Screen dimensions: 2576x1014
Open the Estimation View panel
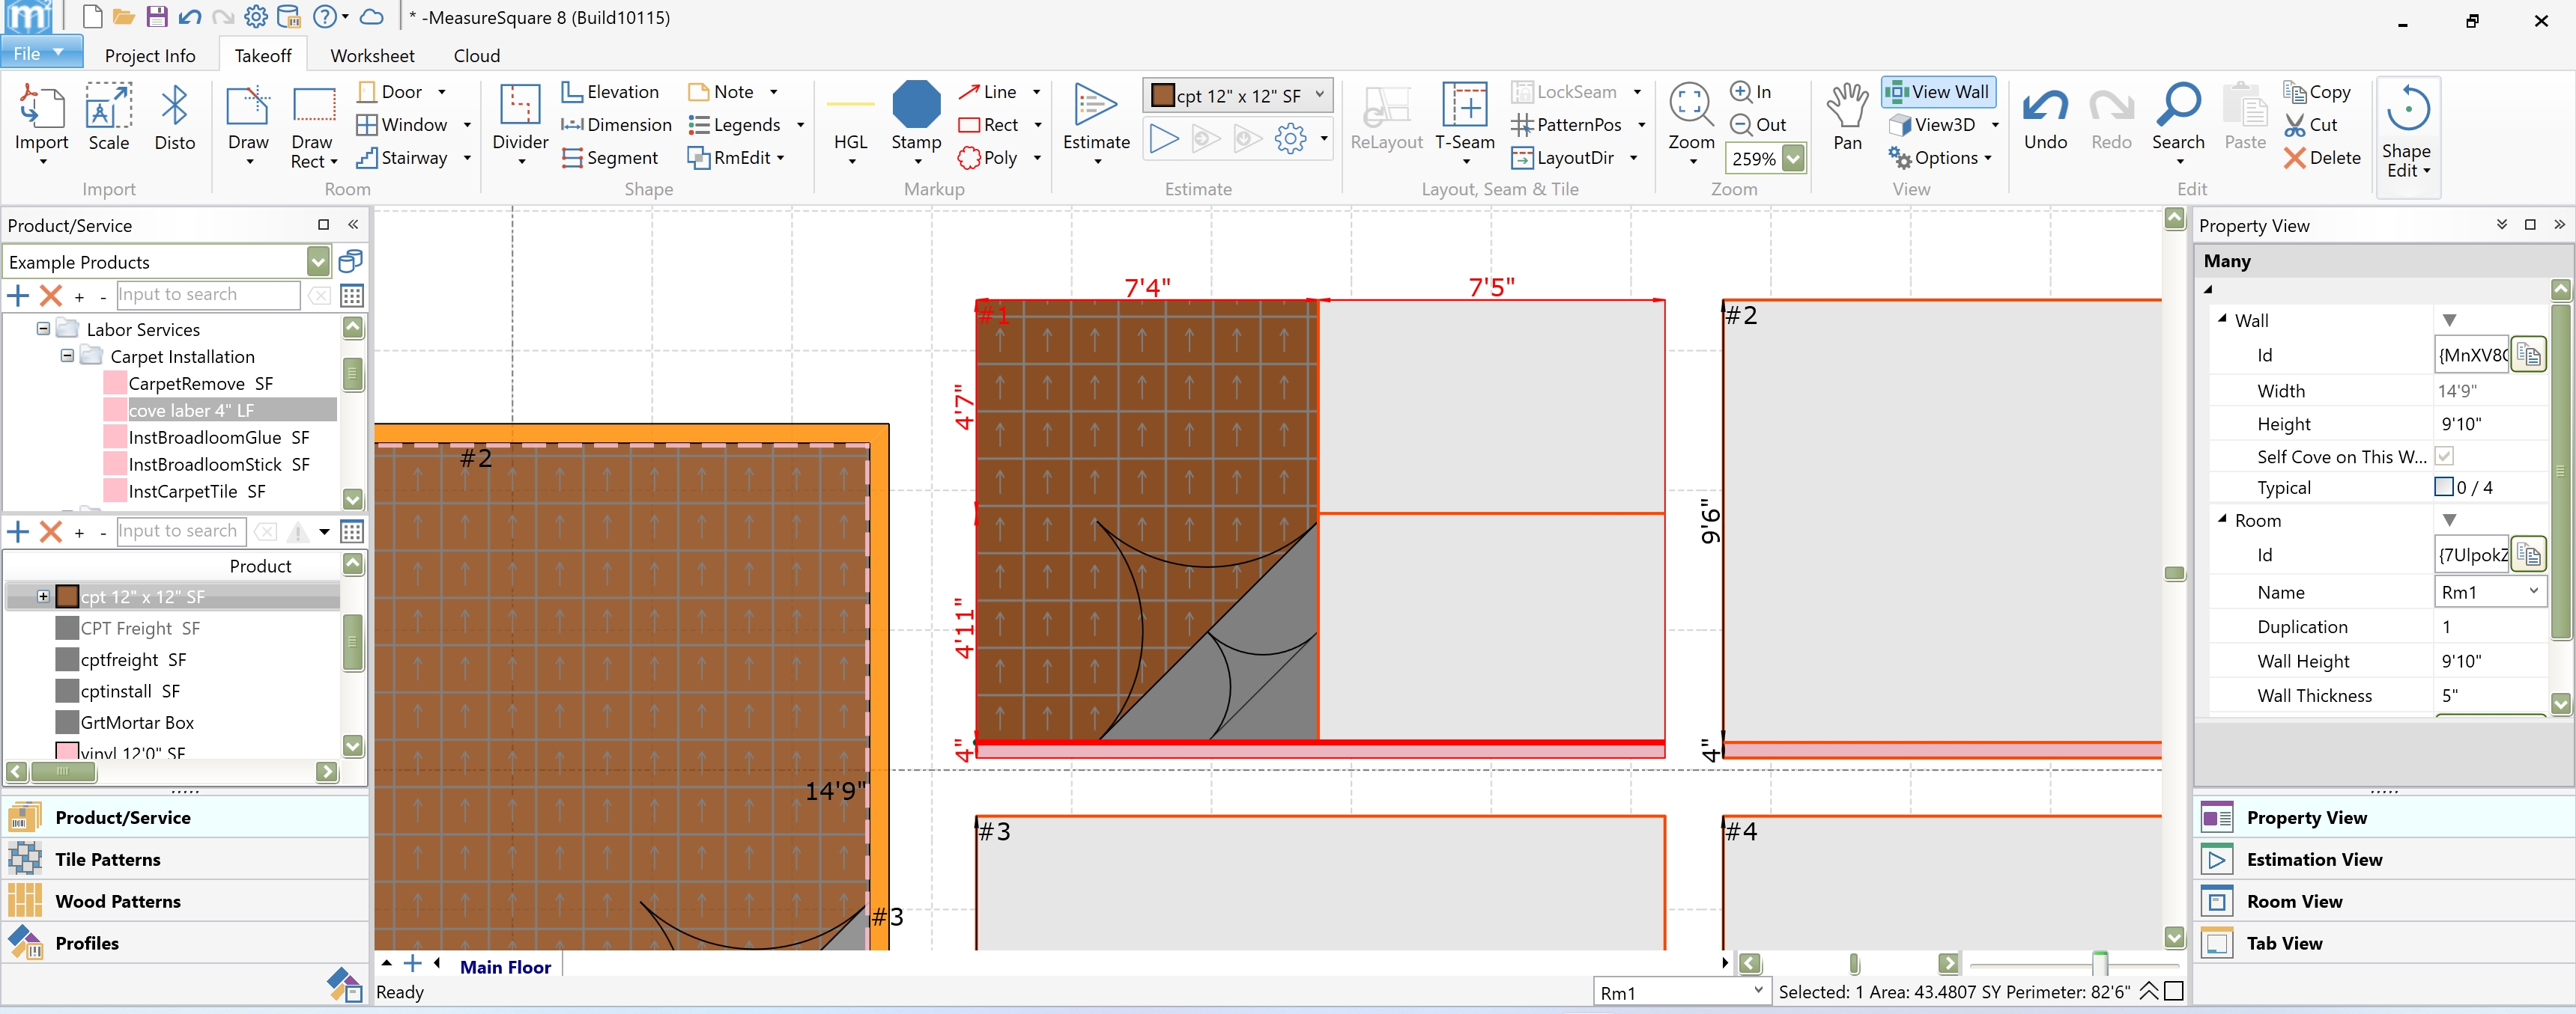[x=2313, y=859]
